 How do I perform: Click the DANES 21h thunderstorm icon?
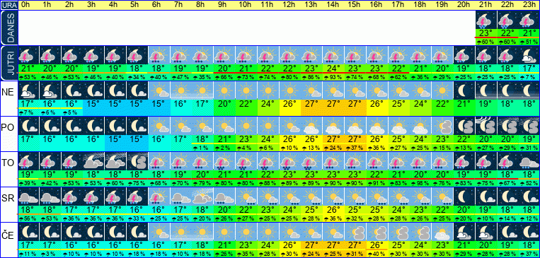pyautogui.click(x=486, y=20)
